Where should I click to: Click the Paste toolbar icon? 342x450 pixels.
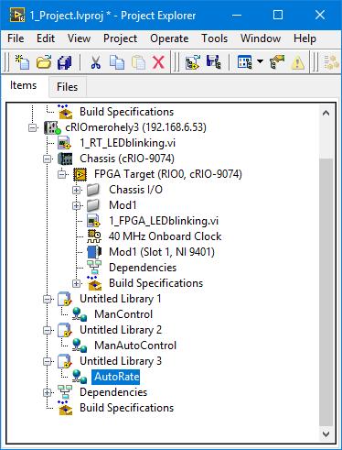coord(138,62)
